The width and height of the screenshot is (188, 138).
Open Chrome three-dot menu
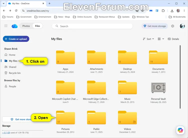(x=184, y=11)
